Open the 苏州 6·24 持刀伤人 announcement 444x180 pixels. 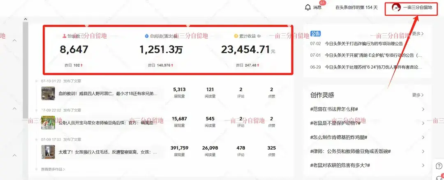tap(373, 67)
